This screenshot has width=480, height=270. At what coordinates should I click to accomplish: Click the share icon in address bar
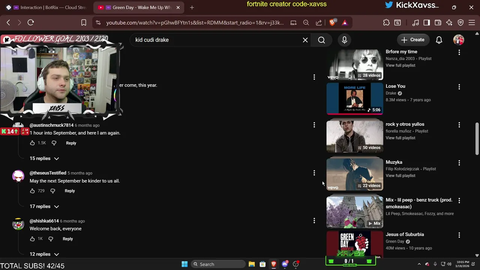tap(319, 22)
